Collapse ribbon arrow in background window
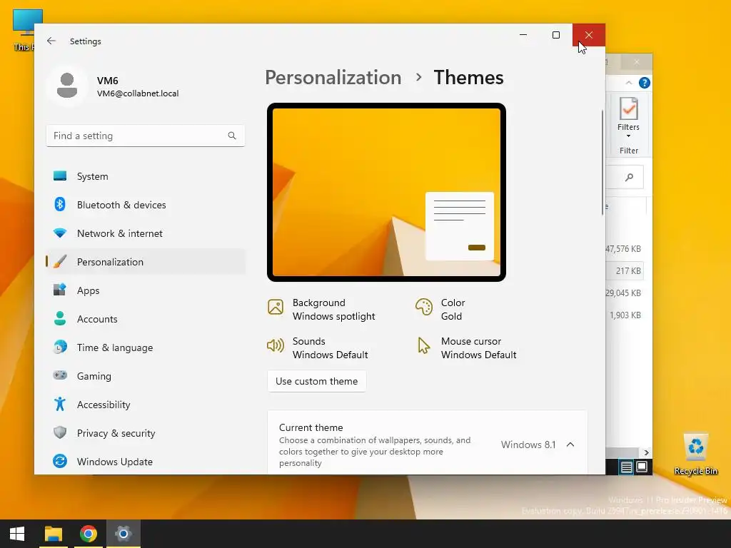 point(628,83)
